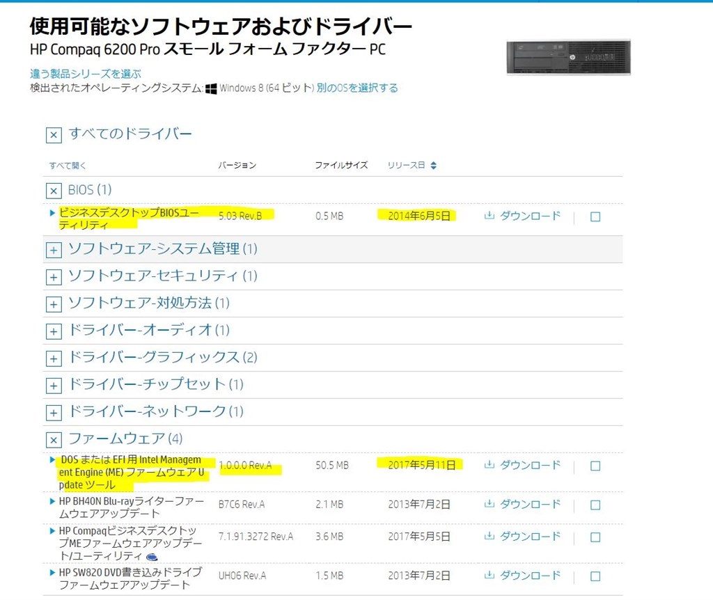Click the version text 1.0.0.0 Rev.A
This screenshot has height=600, width=713.
click(x=245, y=466)
